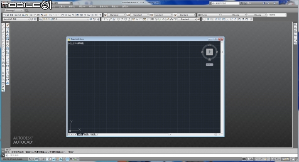This screenshot has width=299, height=162.
Task: Click the viewport controls label in drawing corner
Action: coord(76,43)
